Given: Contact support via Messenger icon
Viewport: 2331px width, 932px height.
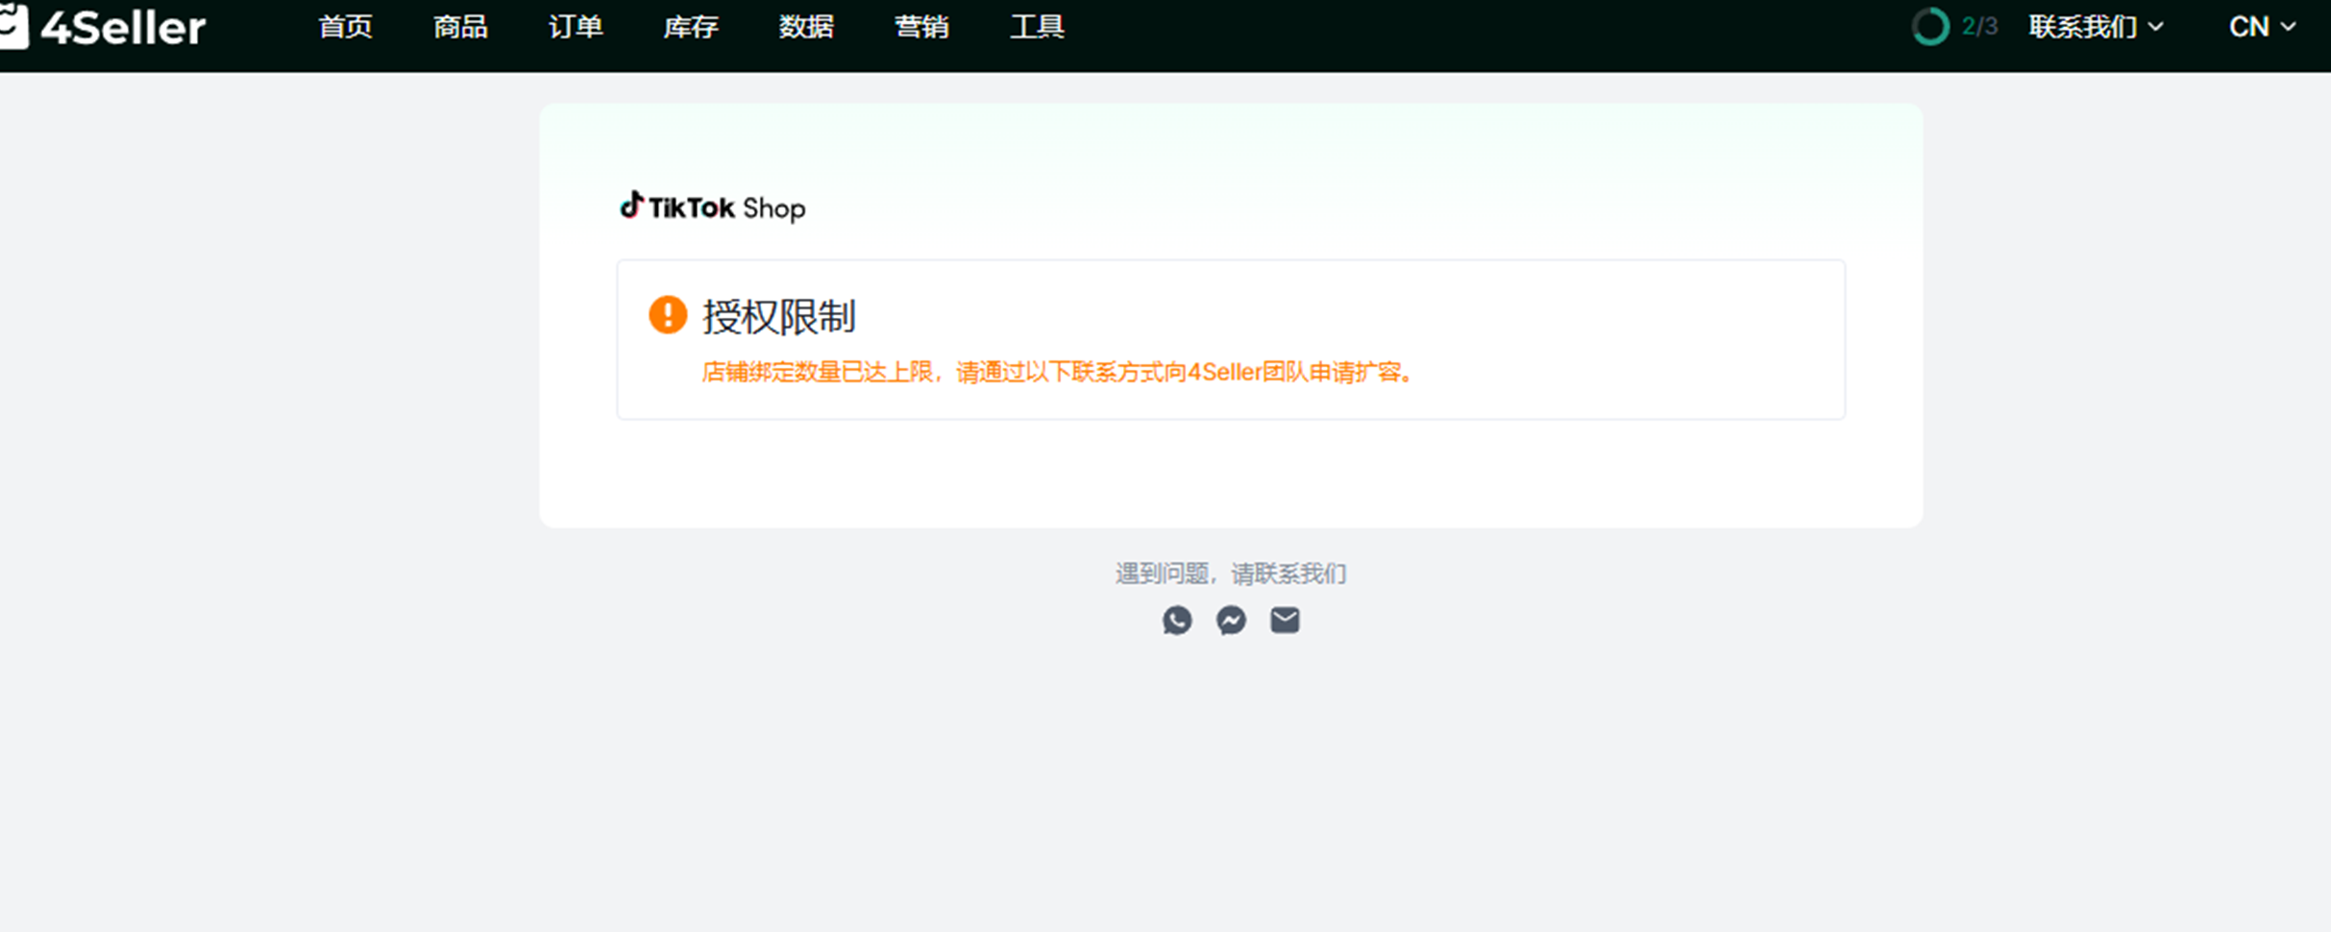Looking at the screenshot, I should 1231,621.
